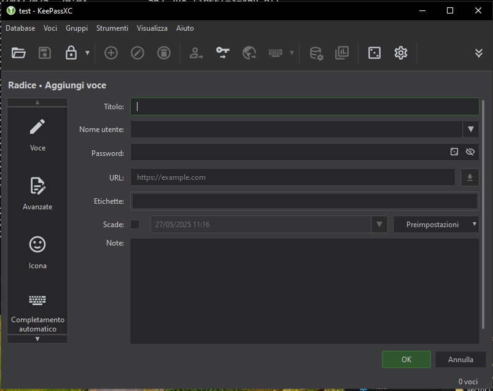Open the Preimpostazioni dropdown
Image resolution: width=493 pixels, height=391 pixels.
pyautogui.click(x=436, y=225)
